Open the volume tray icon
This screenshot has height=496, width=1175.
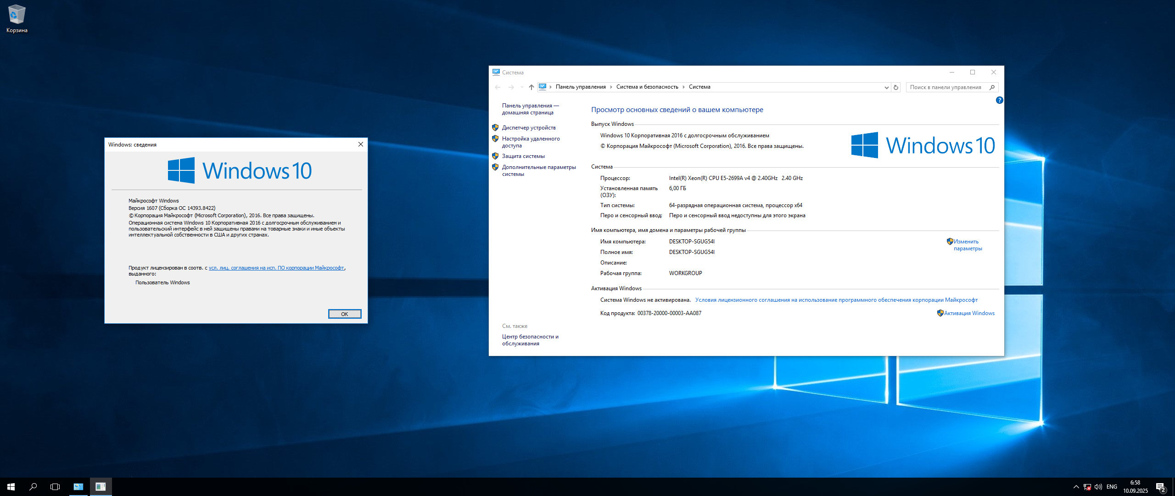pos(1098,487)
